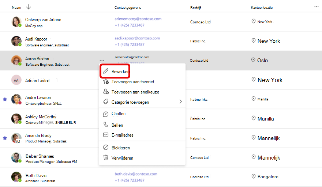
Task: Click the Bedrijf column header
Action: 195,8
